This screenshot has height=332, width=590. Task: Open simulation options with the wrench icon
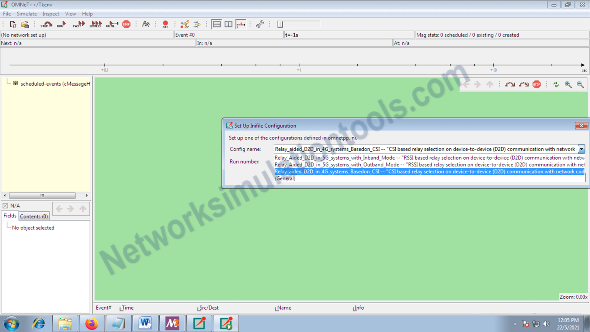260,24
